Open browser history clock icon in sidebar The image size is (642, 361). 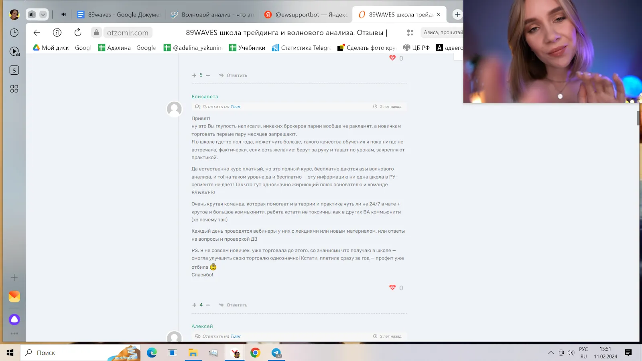14,32
